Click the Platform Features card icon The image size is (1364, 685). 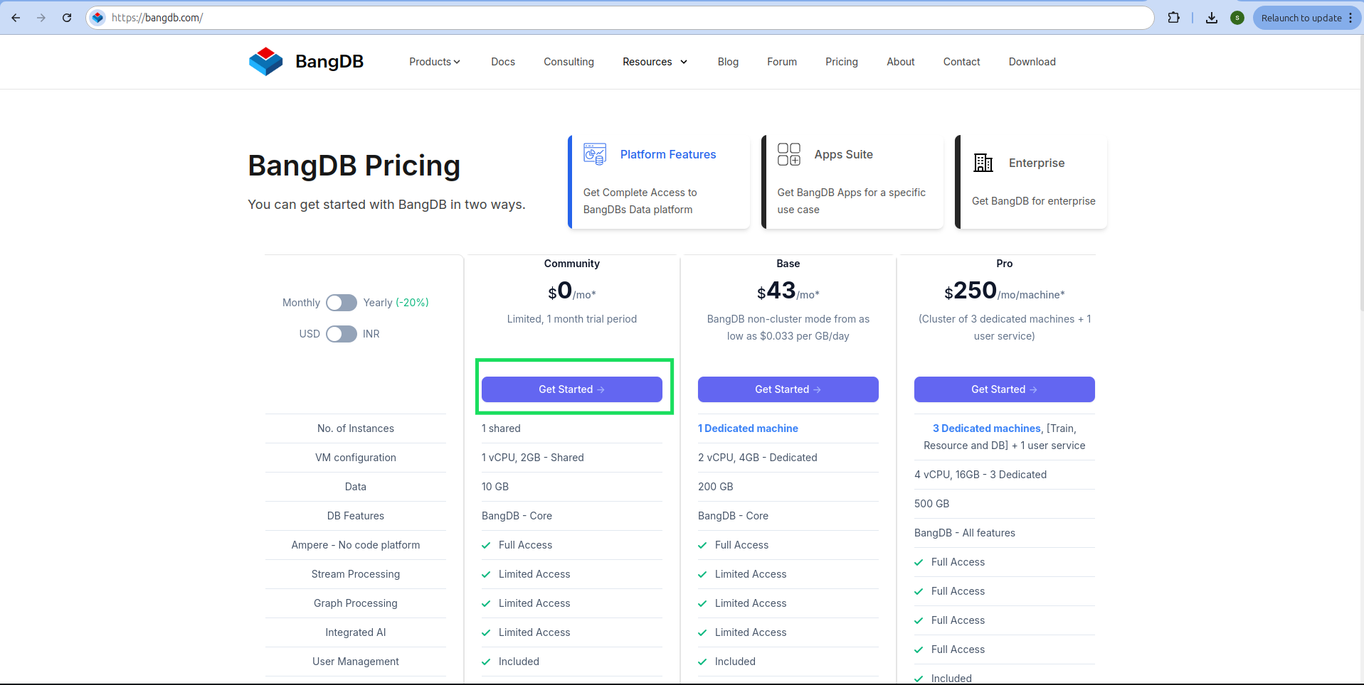tap(595, 154)
